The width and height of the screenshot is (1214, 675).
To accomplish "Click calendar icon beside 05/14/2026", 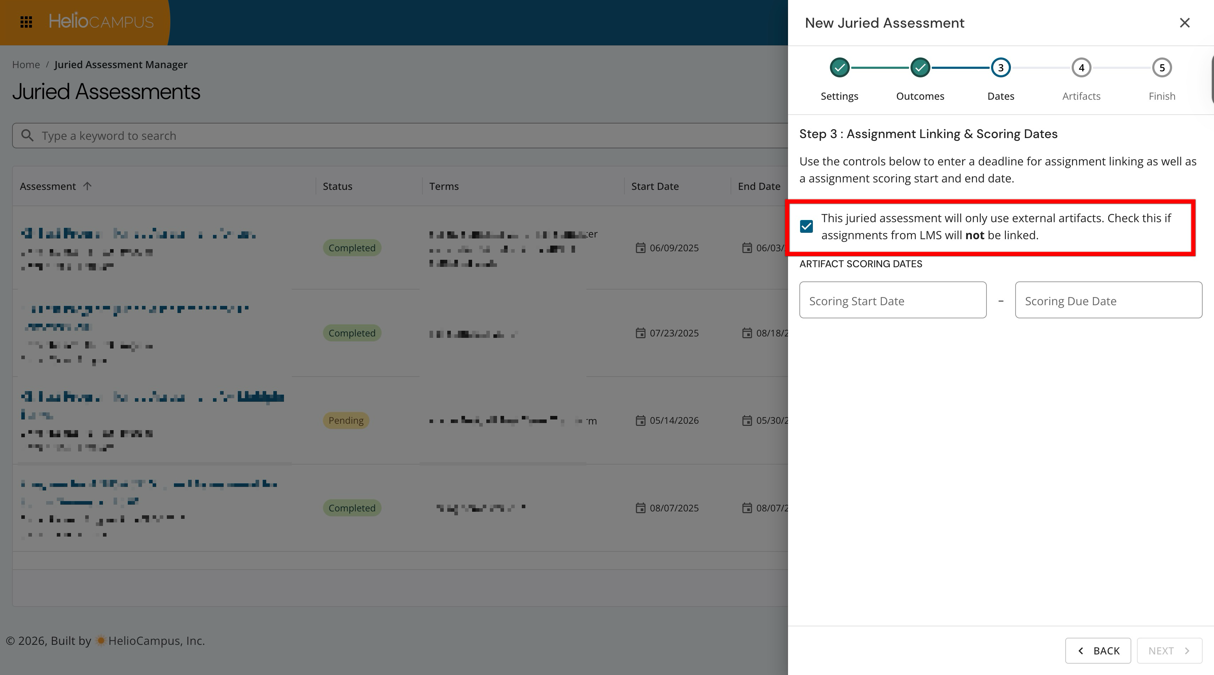I will [x=640, y=420].
